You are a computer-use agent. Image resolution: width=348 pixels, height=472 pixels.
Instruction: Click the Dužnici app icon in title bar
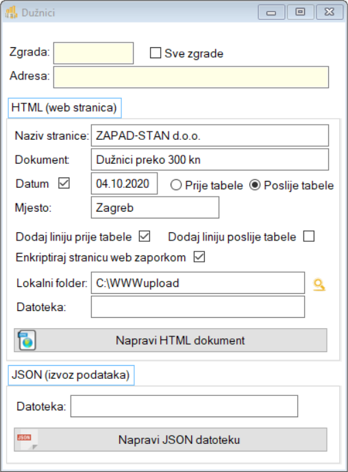pyautogui.click(x=11, y=12)
